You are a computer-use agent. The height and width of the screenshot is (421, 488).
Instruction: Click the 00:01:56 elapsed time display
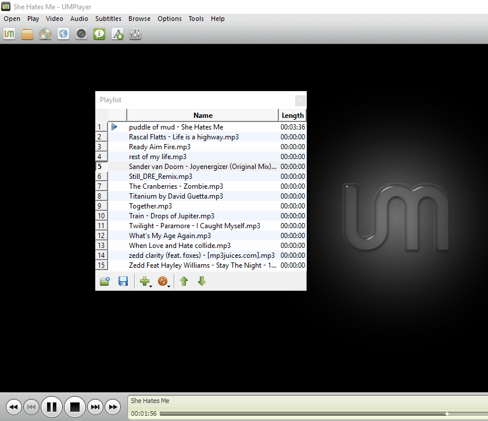coord(143,413)
